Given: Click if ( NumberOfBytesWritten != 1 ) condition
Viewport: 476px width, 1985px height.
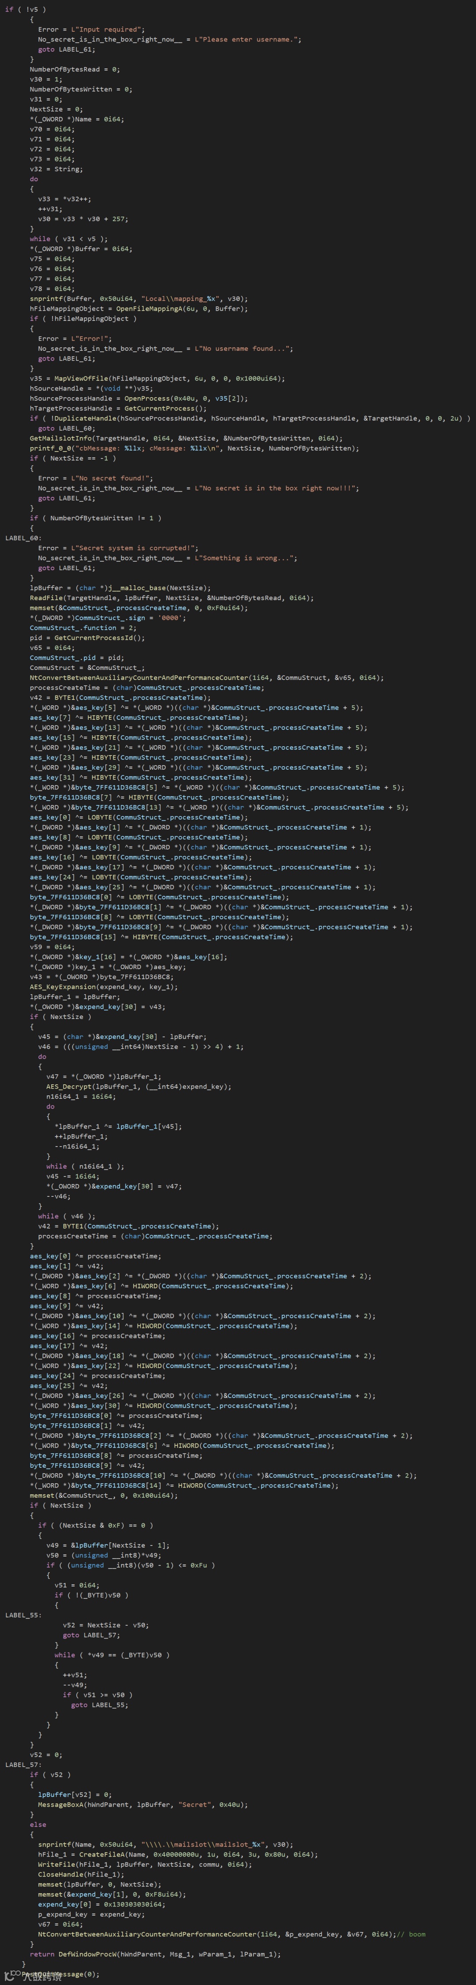Looking at the screenshot, I should point(95,519).
